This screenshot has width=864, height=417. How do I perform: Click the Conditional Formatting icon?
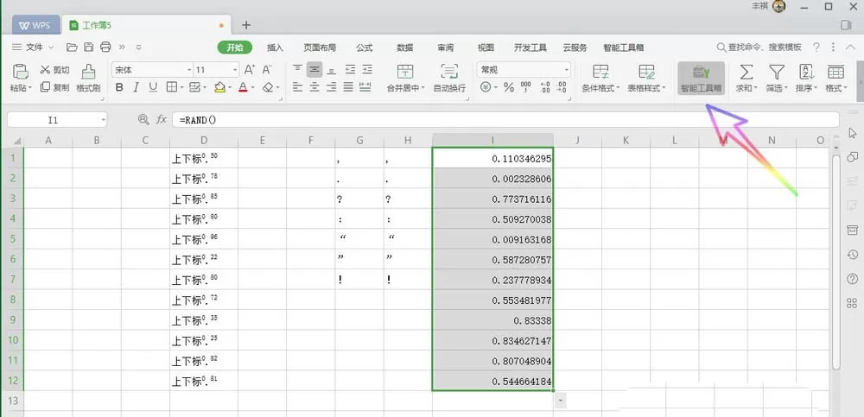click(x=600, y=72)
